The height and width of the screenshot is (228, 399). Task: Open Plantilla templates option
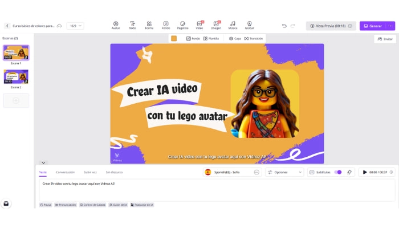211,38
